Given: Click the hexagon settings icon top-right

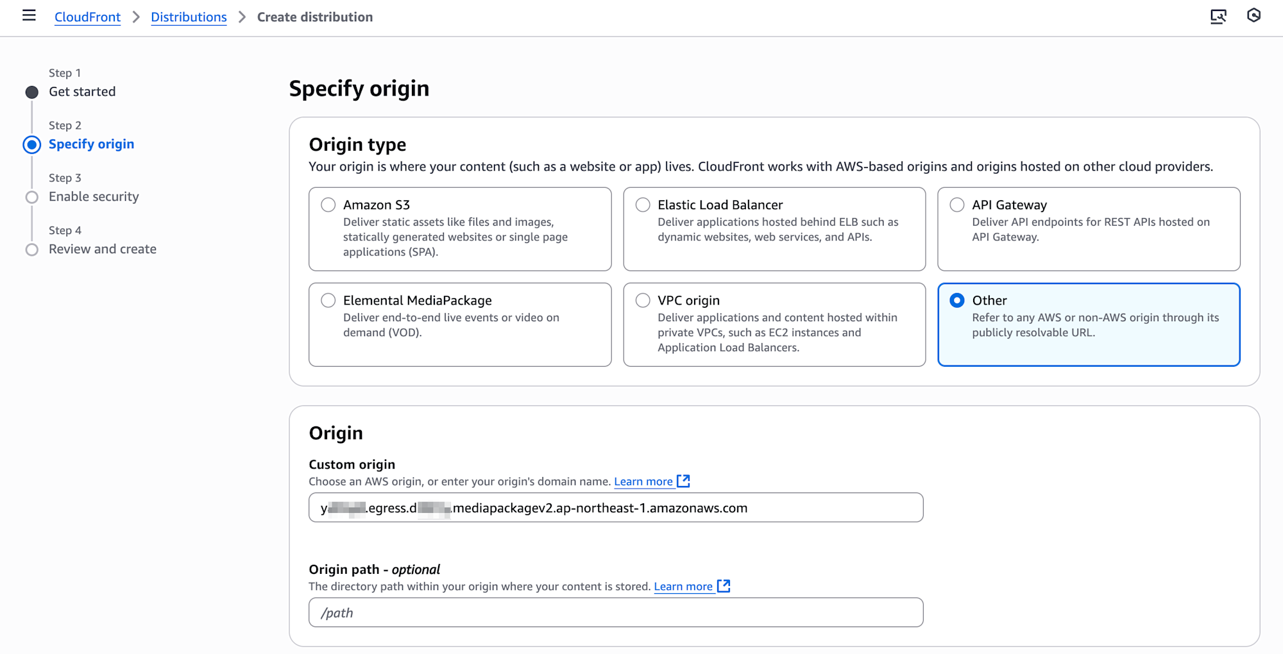Looking at the screenshot, I should (1253, 16).
